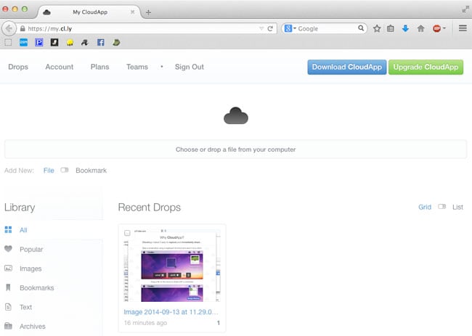
Task: Click the file drop zone to choose a file
Action: point(236,149)
